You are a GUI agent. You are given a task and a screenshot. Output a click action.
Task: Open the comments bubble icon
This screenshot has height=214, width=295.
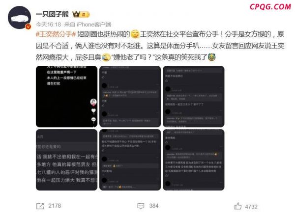tap(141, 206)
